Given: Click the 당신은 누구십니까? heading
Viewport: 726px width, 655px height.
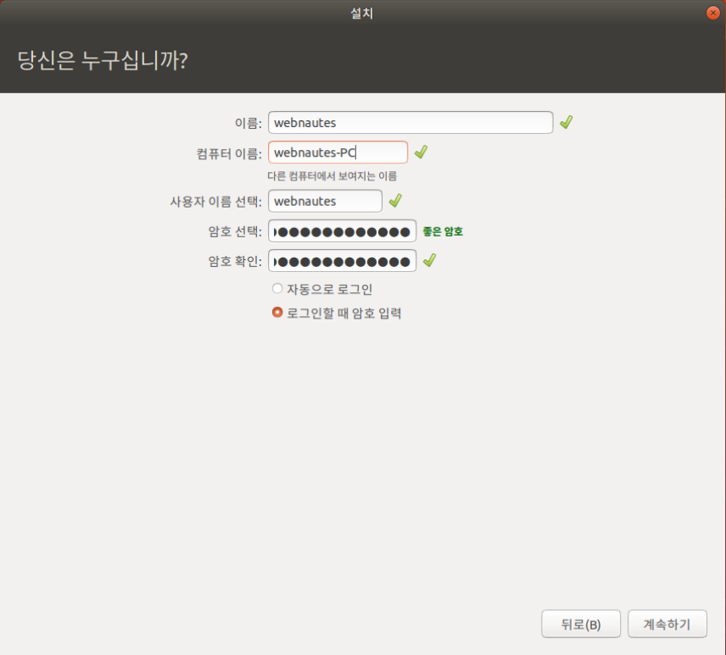Looking at the screenshot, I should pos(103,60).
